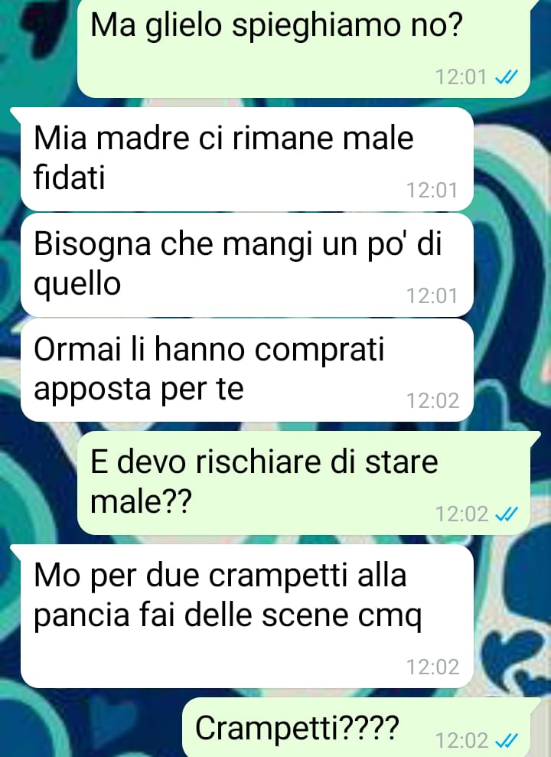The image size is (551, 757).
Task: Tap blue ticks beside 'Crampetti????' message
Action: (x=507, y=740)
